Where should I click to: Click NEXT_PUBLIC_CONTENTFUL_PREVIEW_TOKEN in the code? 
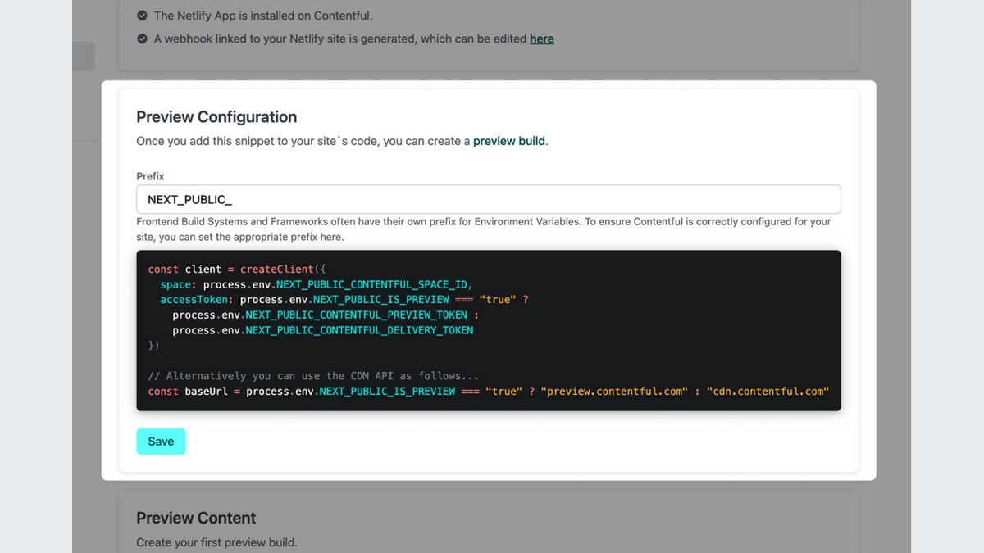click(357, 315)
